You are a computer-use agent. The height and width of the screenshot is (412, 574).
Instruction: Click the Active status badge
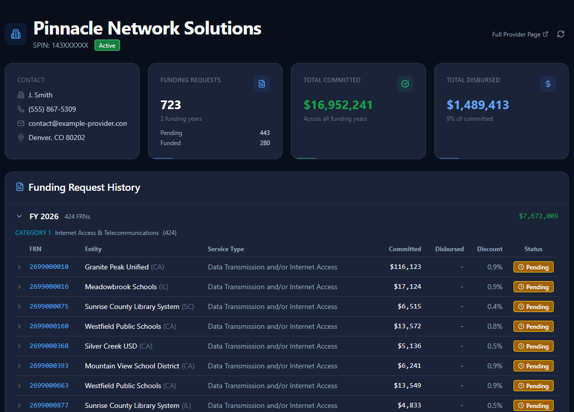pyautogui.click(x=107, y=46)
